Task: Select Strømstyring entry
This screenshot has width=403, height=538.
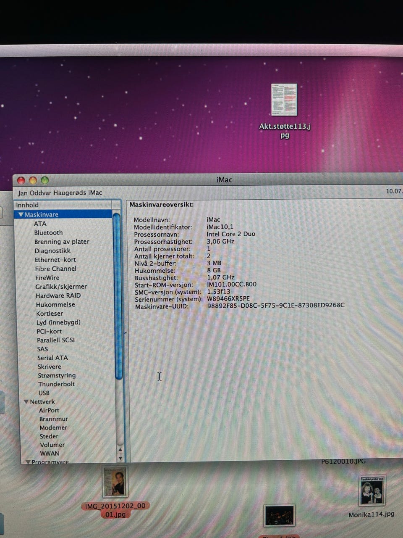Action: [57, 375]
